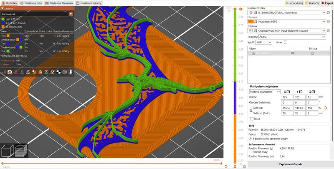This screenshot has height=169, width=334.
Task: Click the Z axis mirror icon
Action: point(313,92)
